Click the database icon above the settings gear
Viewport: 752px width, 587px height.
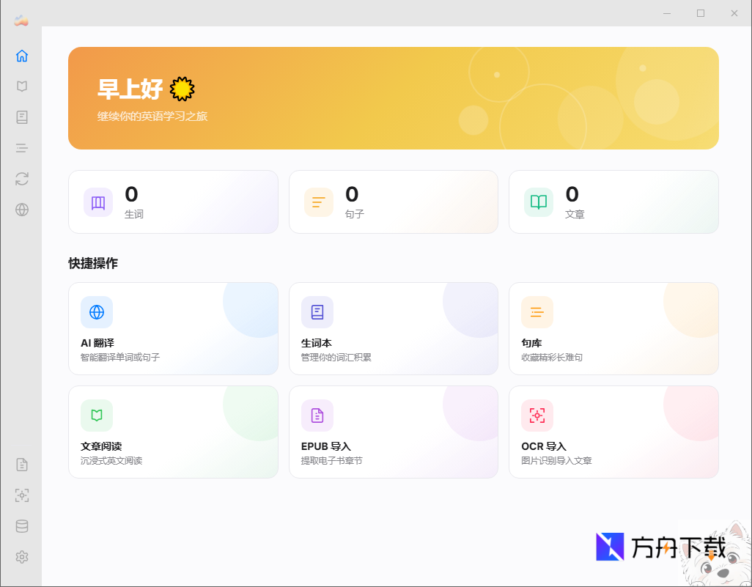pos(21,525)
